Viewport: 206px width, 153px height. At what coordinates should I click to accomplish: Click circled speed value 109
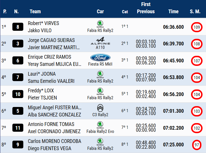tap(197, 27)
